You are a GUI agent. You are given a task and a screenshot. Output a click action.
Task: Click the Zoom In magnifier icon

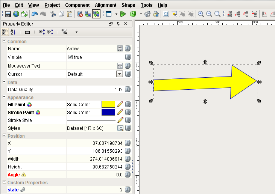point(201,14)
